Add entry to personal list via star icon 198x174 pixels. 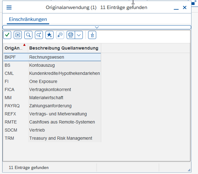[x=49, y=35]
